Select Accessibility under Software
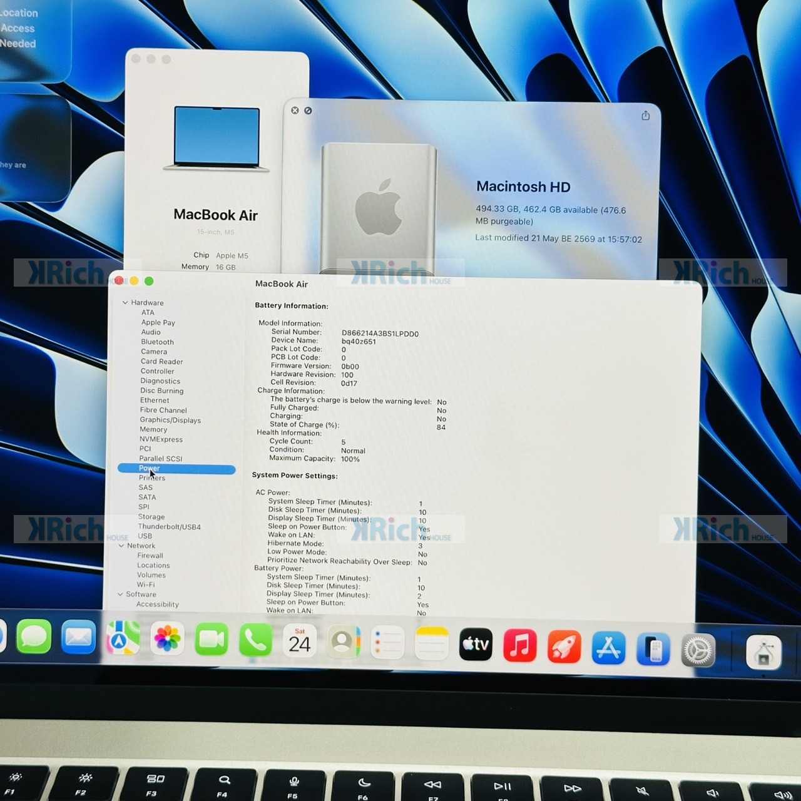 158,605
